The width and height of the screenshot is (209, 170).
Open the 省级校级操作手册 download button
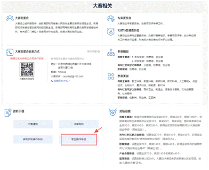tap(33, 139)
